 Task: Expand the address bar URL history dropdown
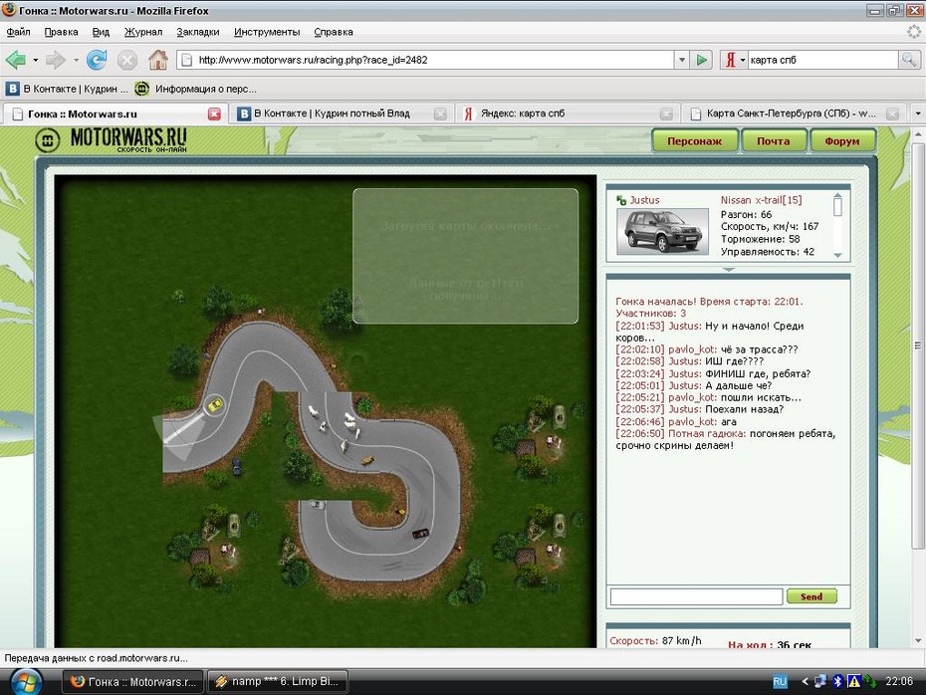pyautogui.click(x=682, y=60)
